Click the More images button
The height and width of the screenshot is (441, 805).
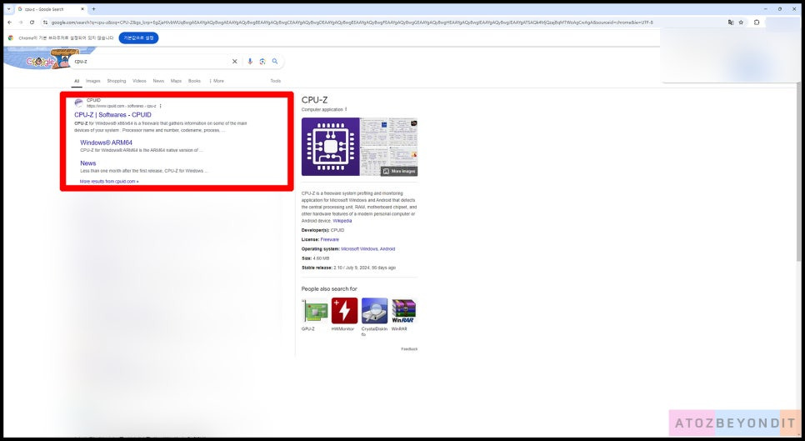(399, 171)
